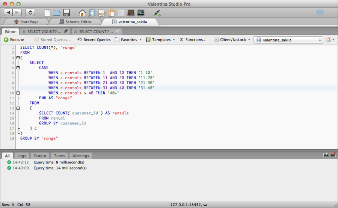
Task: Select the Editor tab
Action: (x=11, y=31)
